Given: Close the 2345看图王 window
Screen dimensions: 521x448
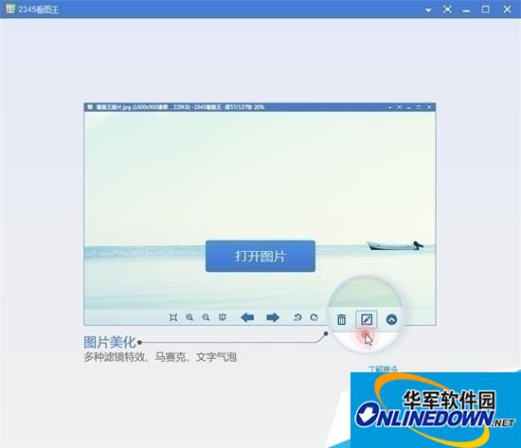Looking at the screenshot, I should (x=507, y=9).
